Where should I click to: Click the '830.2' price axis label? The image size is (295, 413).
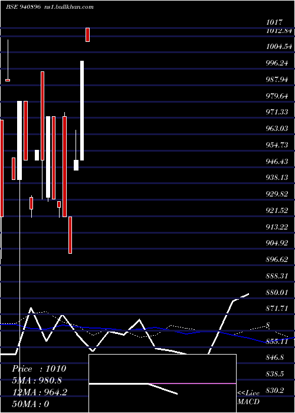[275, 391]
